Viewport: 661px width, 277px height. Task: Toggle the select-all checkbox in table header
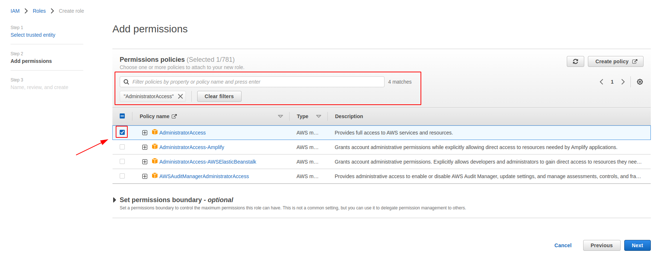[x=122, y=116]
